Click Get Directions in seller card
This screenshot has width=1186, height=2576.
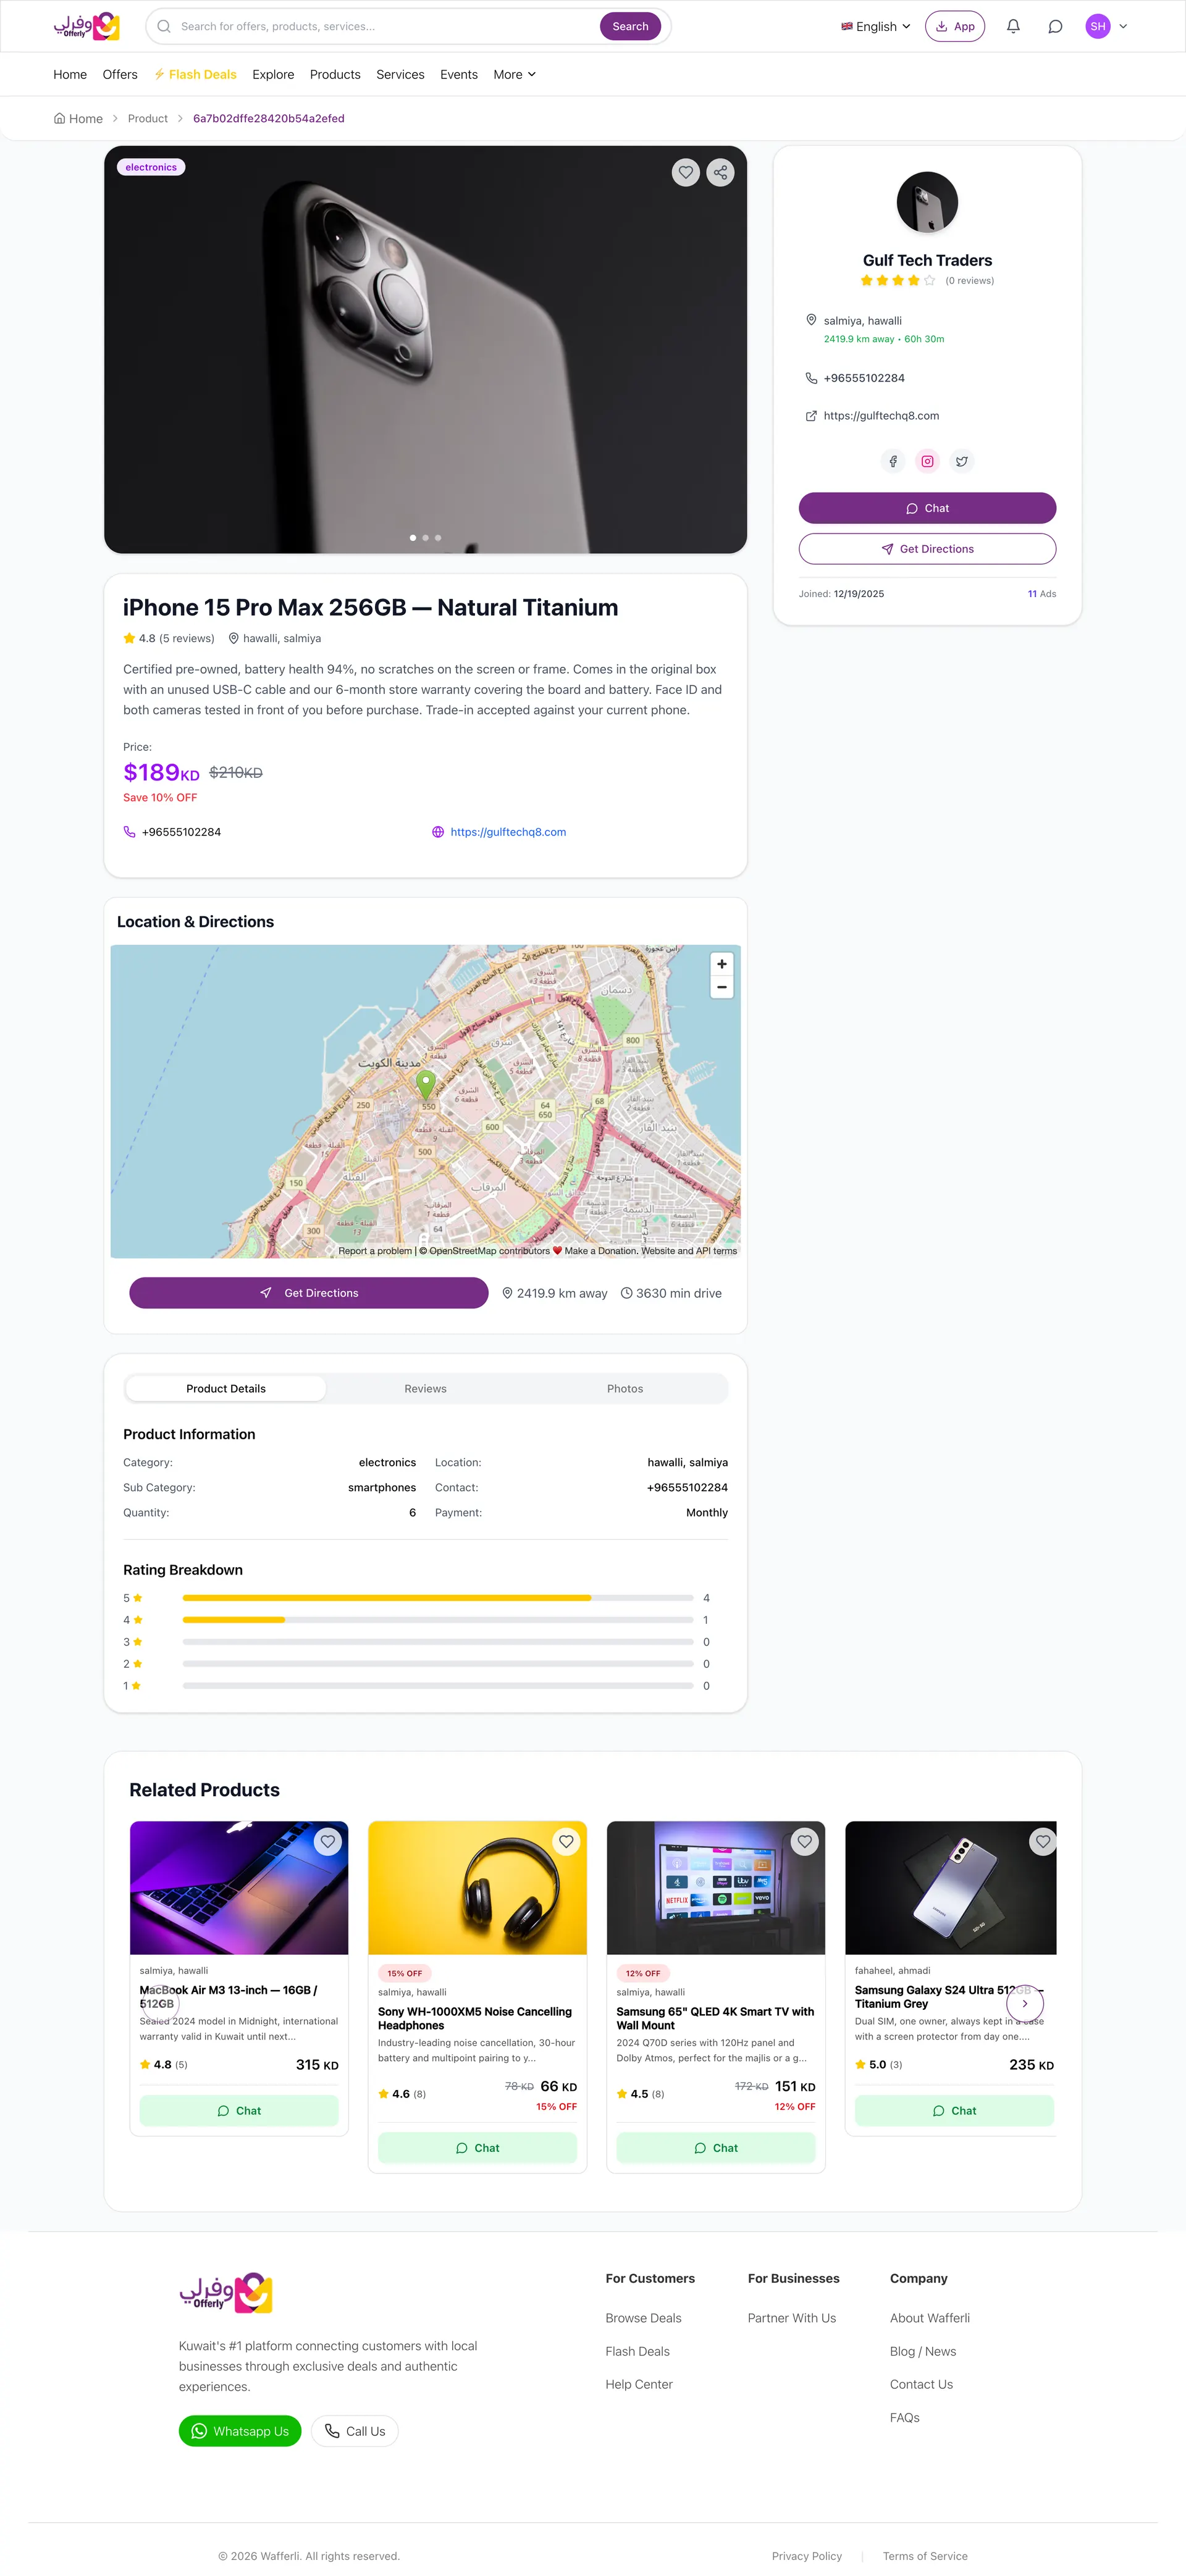tap(927, 549)
